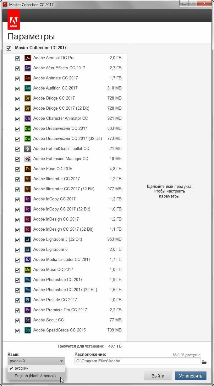
Task: Click the Premiere Pro Pr icon
Action: pos(28,310)
